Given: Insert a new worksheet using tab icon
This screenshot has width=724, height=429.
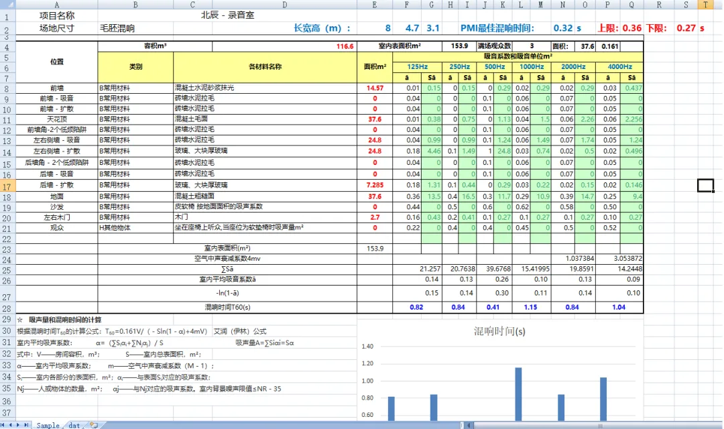Looking at the screenshot, I should pos(94,425).
